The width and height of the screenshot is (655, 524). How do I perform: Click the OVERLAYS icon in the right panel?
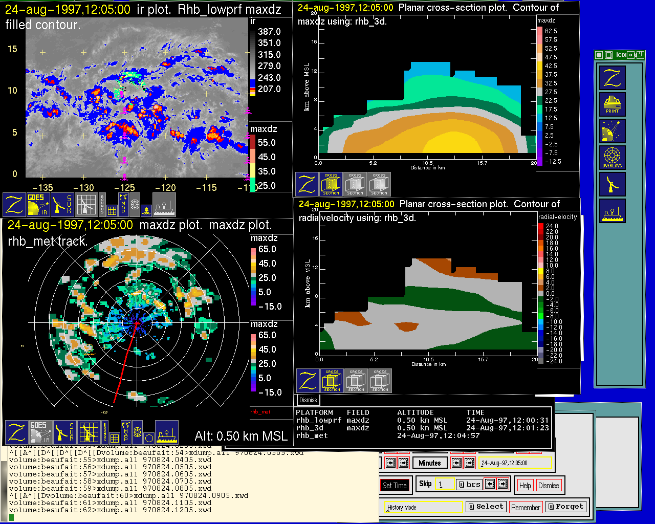[613, 158]
